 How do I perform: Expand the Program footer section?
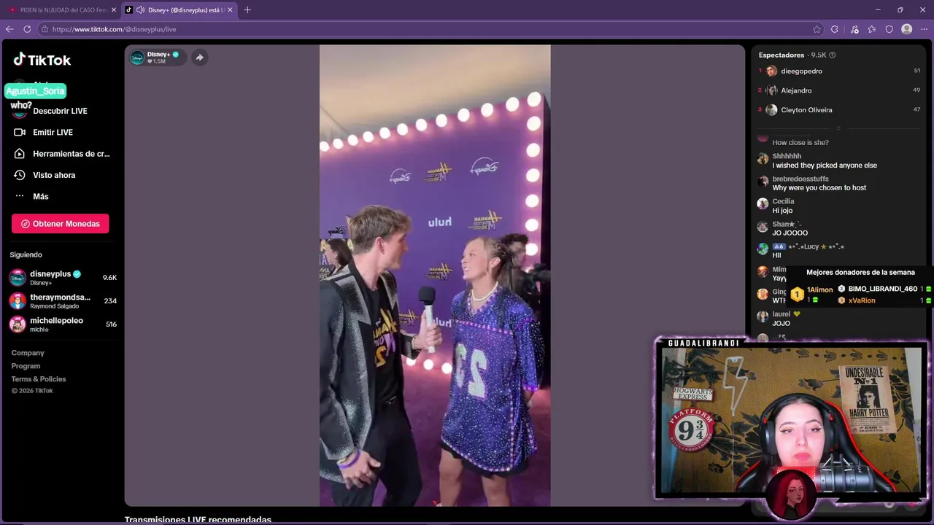(x=26, y=366)
